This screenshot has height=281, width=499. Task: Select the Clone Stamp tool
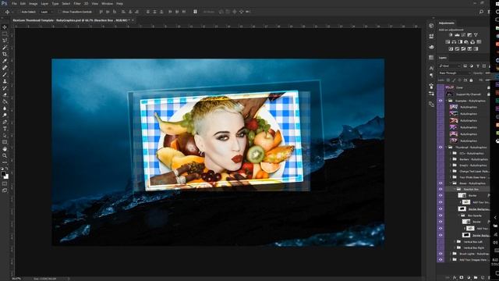[x=5, y=81]
